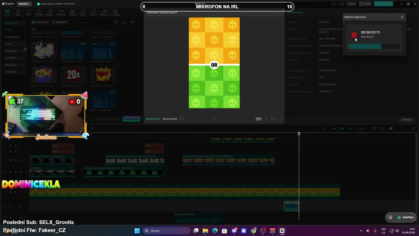
Task: Show hidden system tray icons
Action: pyautogui.click(x=361, y=231)
